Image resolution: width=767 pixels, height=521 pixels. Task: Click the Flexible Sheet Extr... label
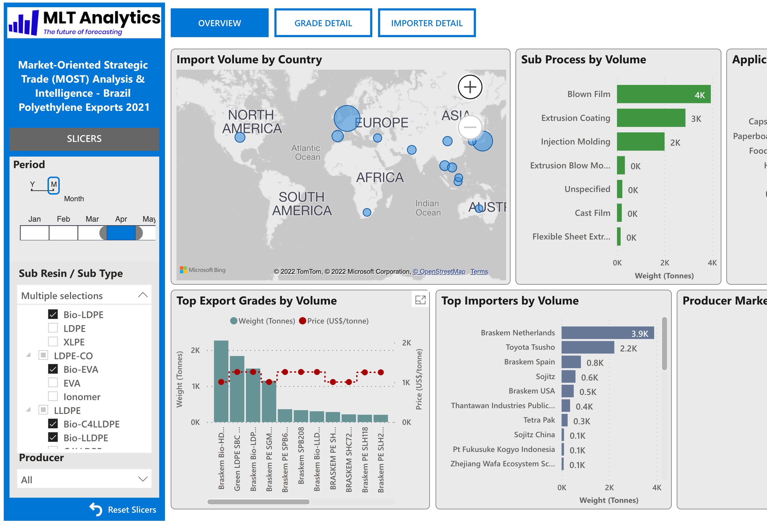click(x=571, y=237)
